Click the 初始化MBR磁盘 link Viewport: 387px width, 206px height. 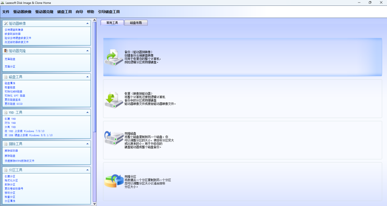coord(14,91)
